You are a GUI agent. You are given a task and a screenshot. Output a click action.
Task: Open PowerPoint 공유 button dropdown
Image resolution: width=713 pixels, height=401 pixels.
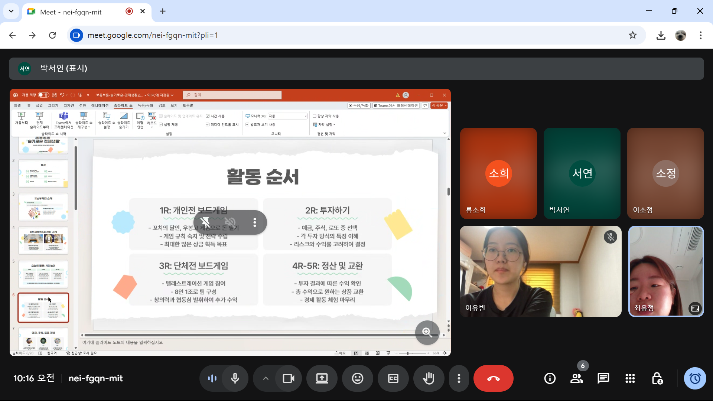(x=439, y=106)
